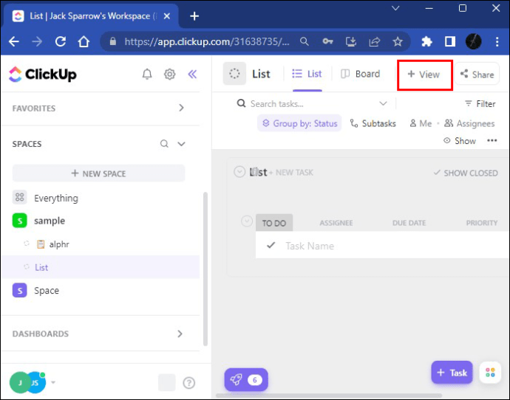The width and height of the screenshot is (510, 400).
Task: Click the ClickUp logo
Action: pos(43,75)
